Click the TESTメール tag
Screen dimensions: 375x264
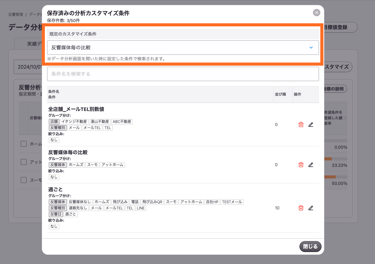(232, 202)
